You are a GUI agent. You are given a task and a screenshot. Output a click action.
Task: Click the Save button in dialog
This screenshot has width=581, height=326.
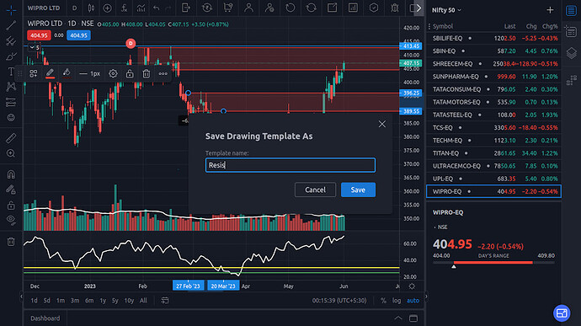[x=358, y=190]
